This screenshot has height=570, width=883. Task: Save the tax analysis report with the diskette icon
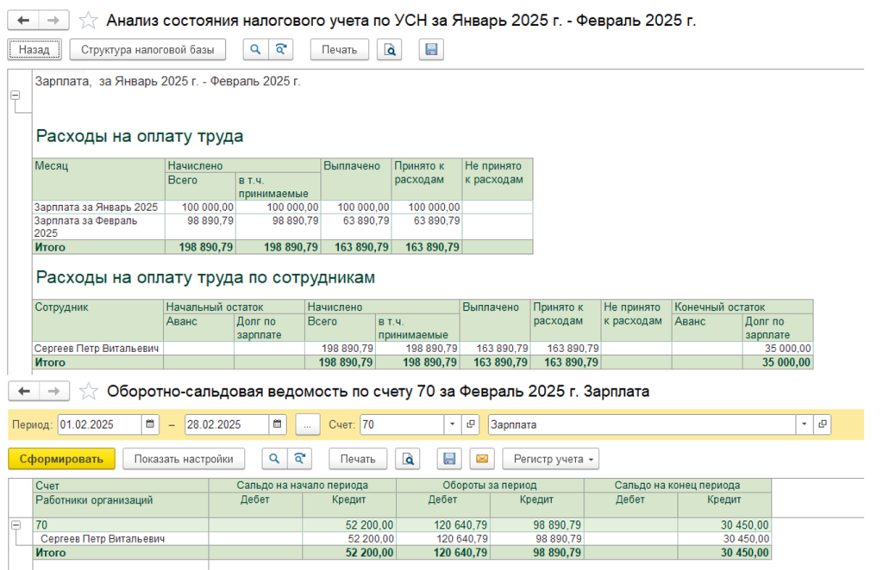click(x=431, y=49)
